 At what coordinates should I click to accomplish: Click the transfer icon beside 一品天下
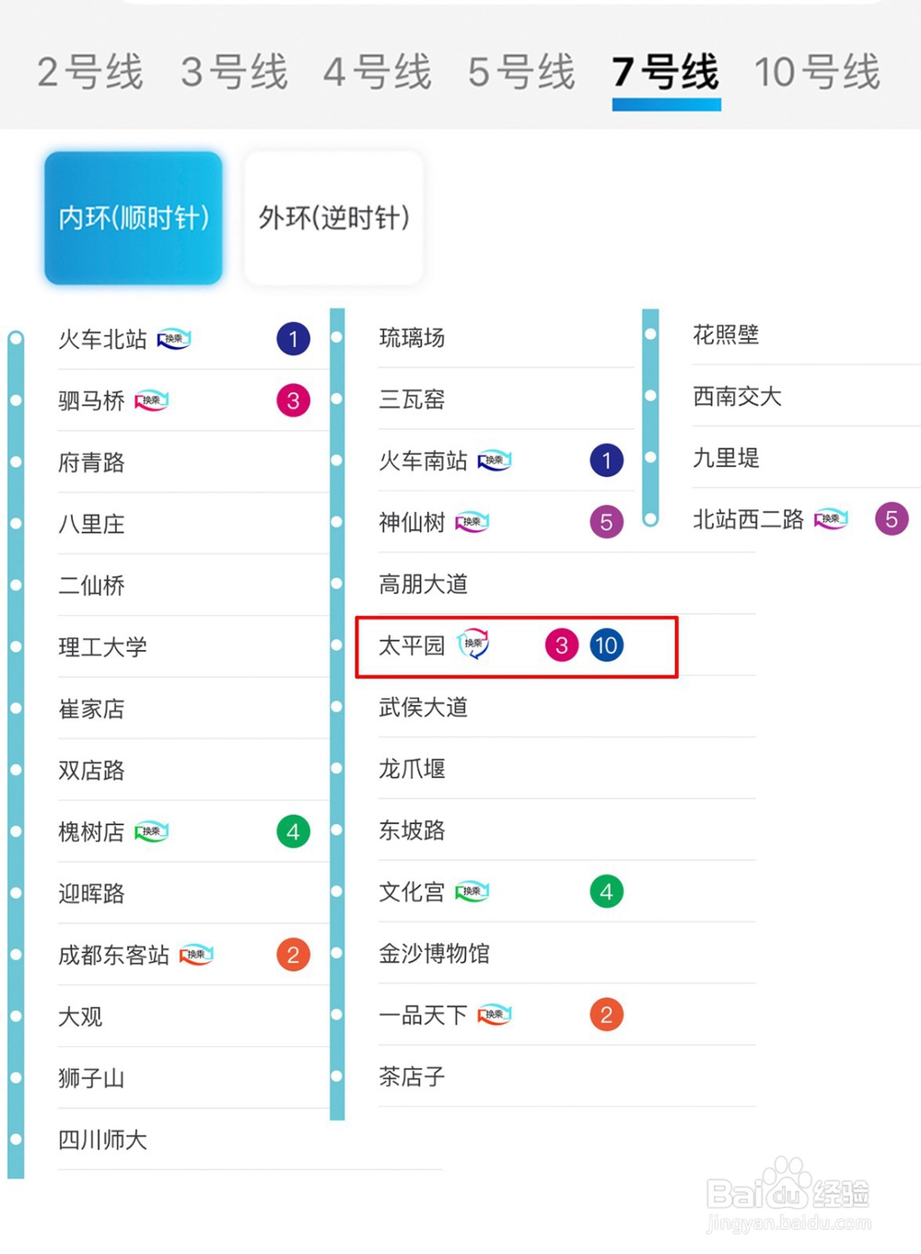[495, 1015]
